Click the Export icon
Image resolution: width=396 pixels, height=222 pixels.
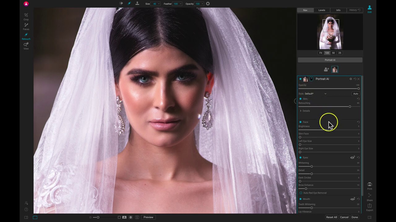click(369, 207)
